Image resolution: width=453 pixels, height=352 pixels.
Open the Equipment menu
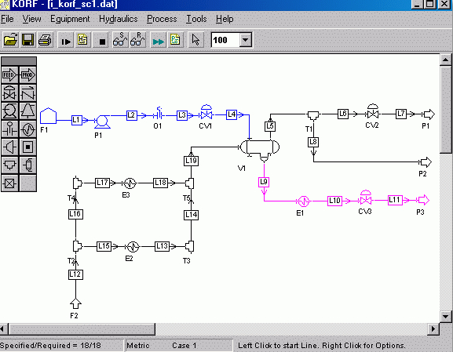tap(70, 19)
